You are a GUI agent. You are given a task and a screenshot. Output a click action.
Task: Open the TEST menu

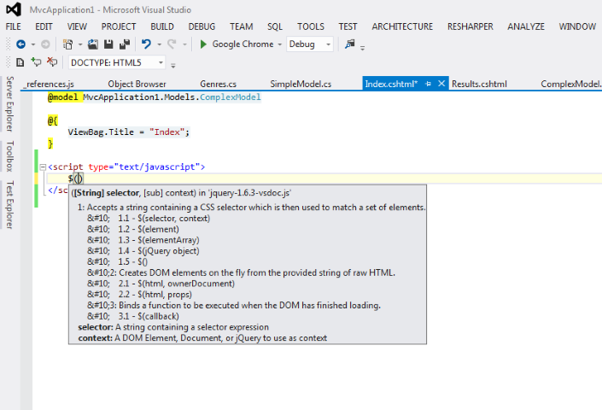pyautogui.click(x=348, y=26)
